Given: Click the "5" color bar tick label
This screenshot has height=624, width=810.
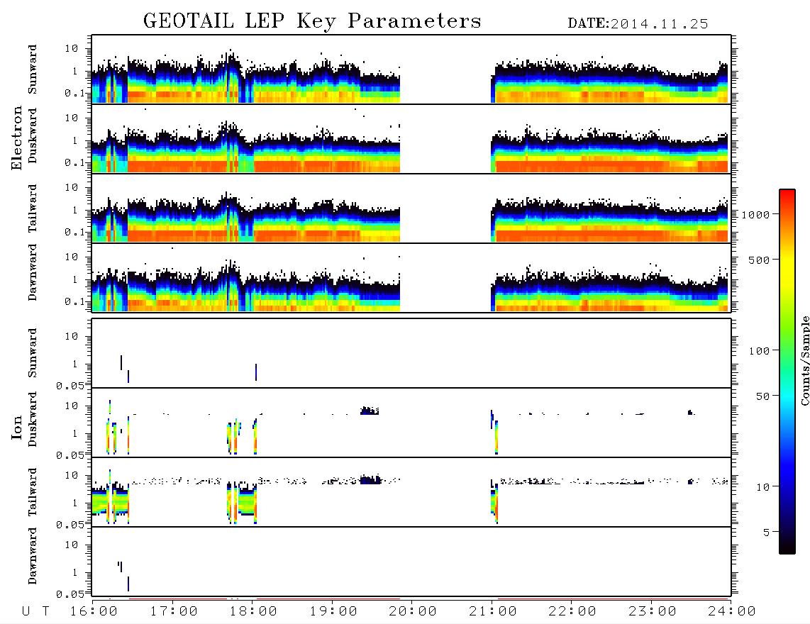Looking at the screenshot, I should pos(767,532).
